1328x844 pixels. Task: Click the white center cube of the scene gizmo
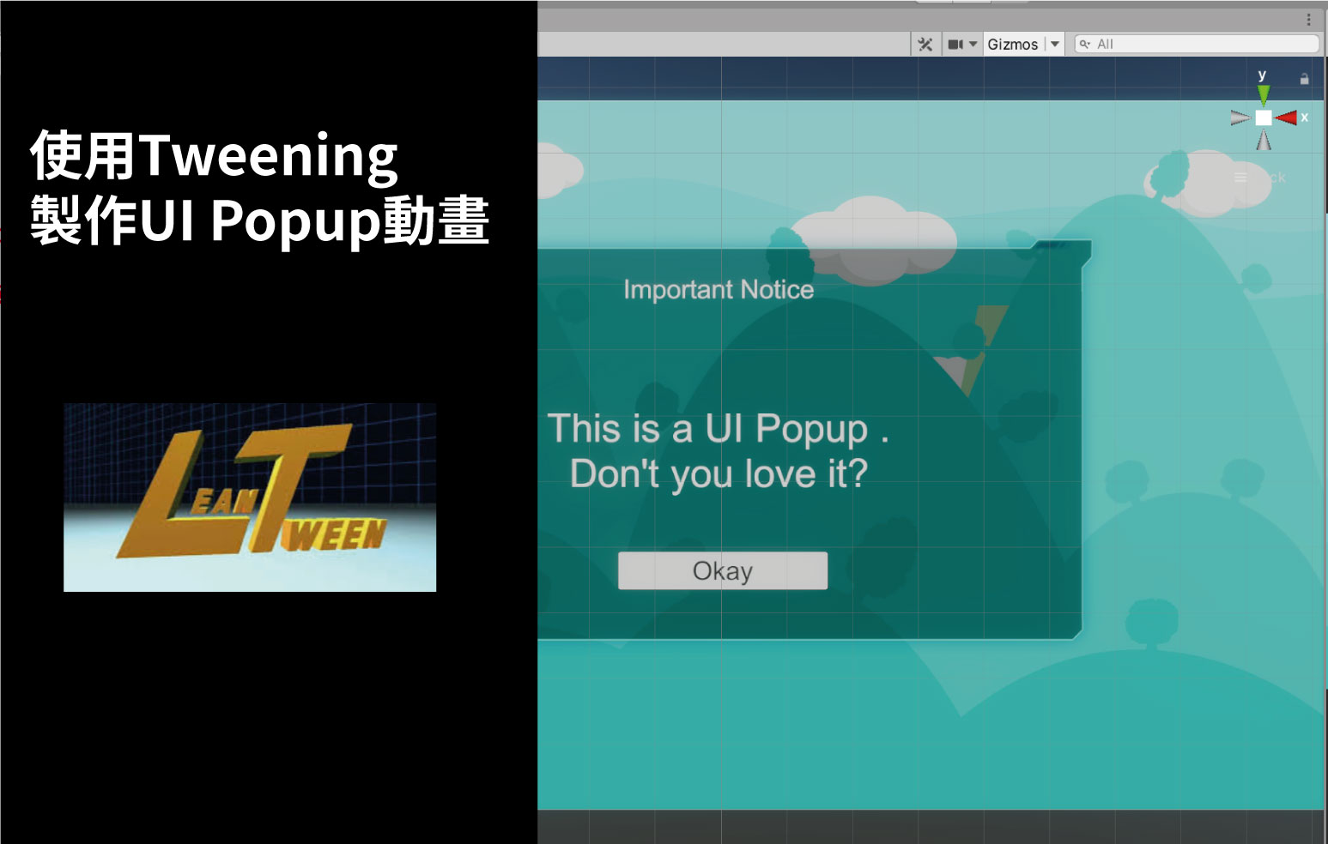click(x=1264, y=118)
